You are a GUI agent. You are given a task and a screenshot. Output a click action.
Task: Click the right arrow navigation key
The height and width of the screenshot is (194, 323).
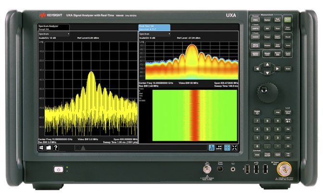coord(277,69)
